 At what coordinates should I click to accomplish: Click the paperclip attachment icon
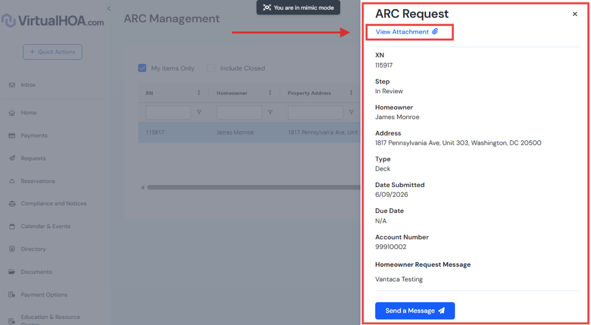435,31
